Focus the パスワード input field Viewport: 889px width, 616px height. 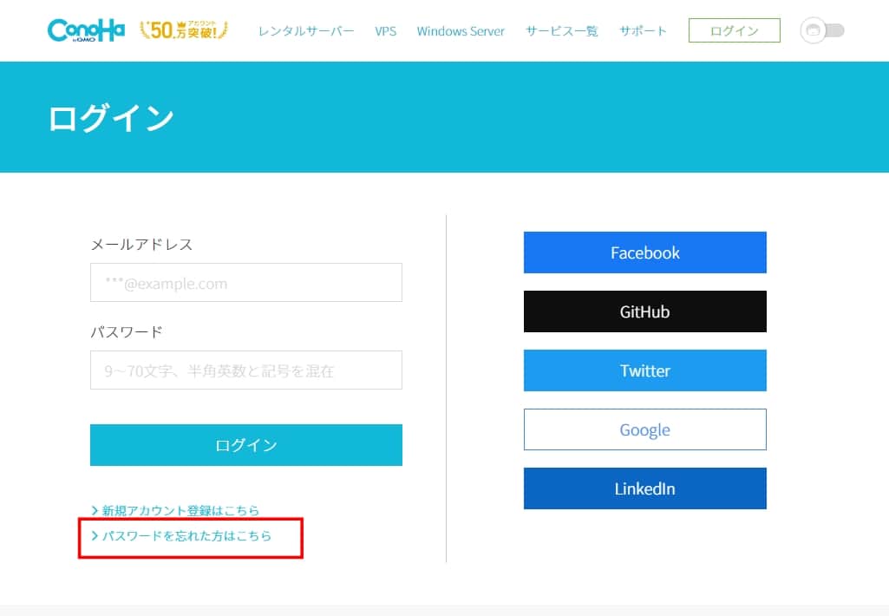pos(246,370)
